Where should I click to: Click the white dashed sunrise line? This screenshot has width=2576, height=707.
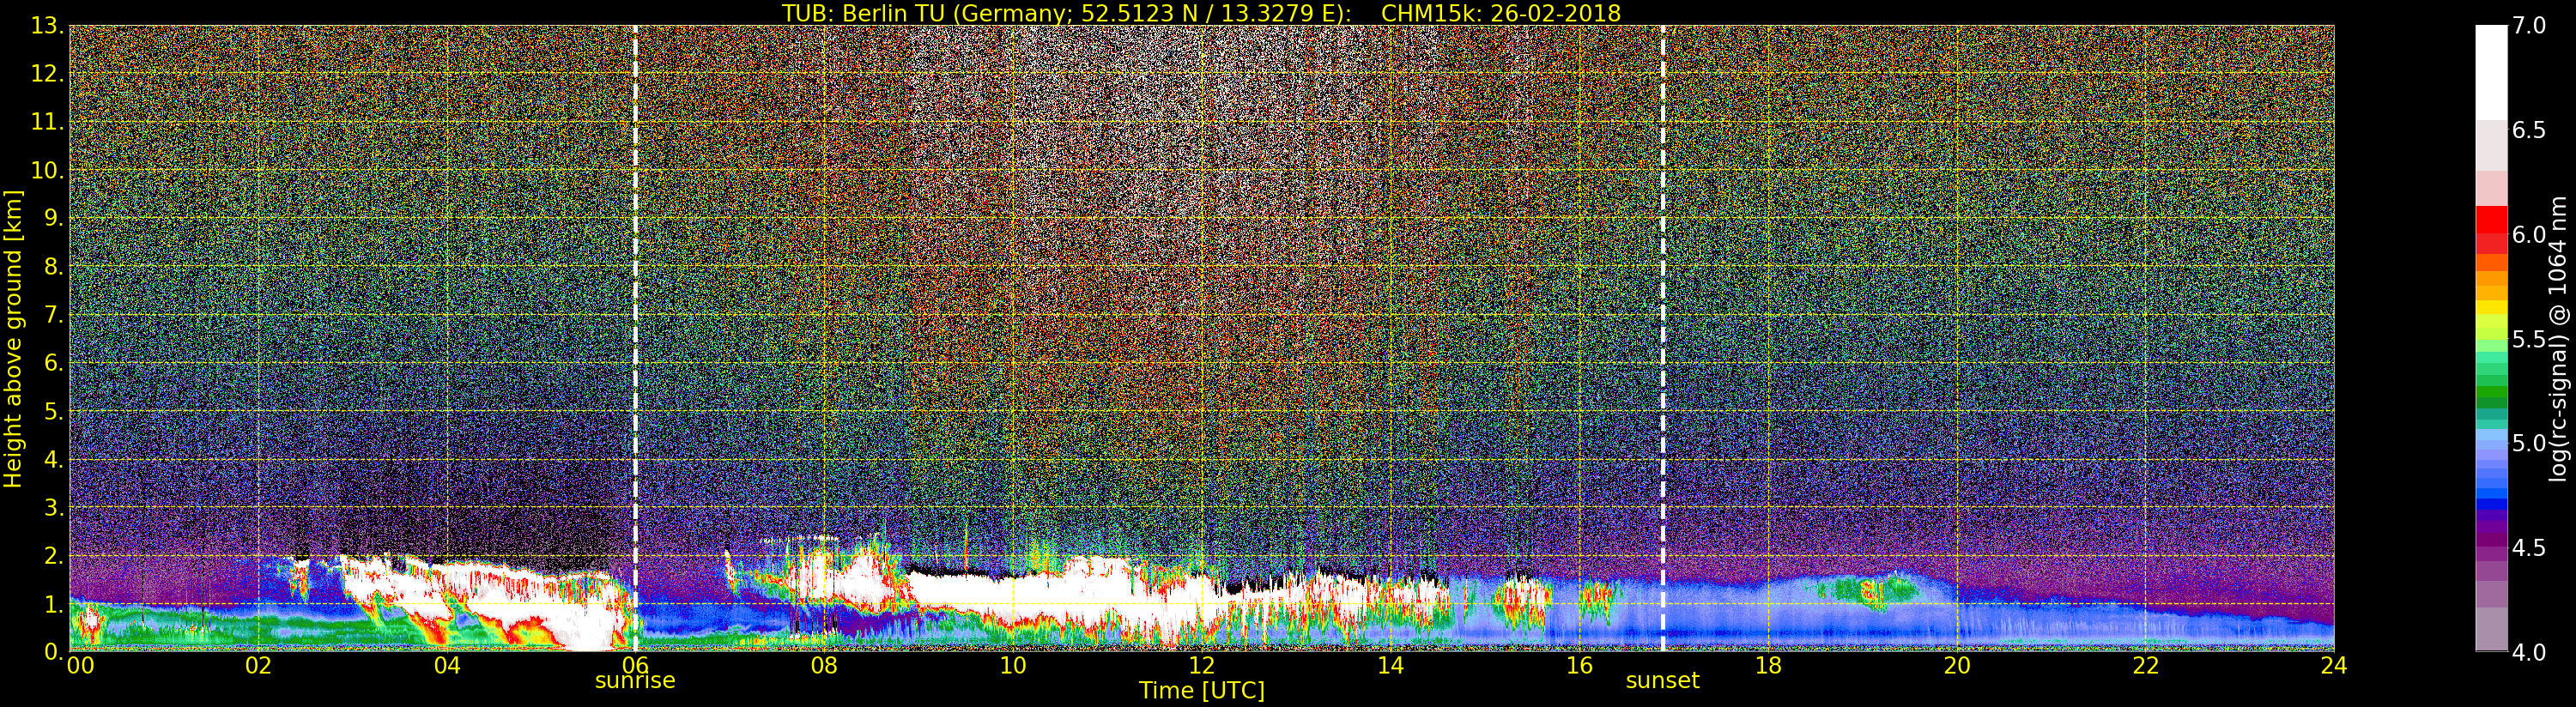coord(635,338)
